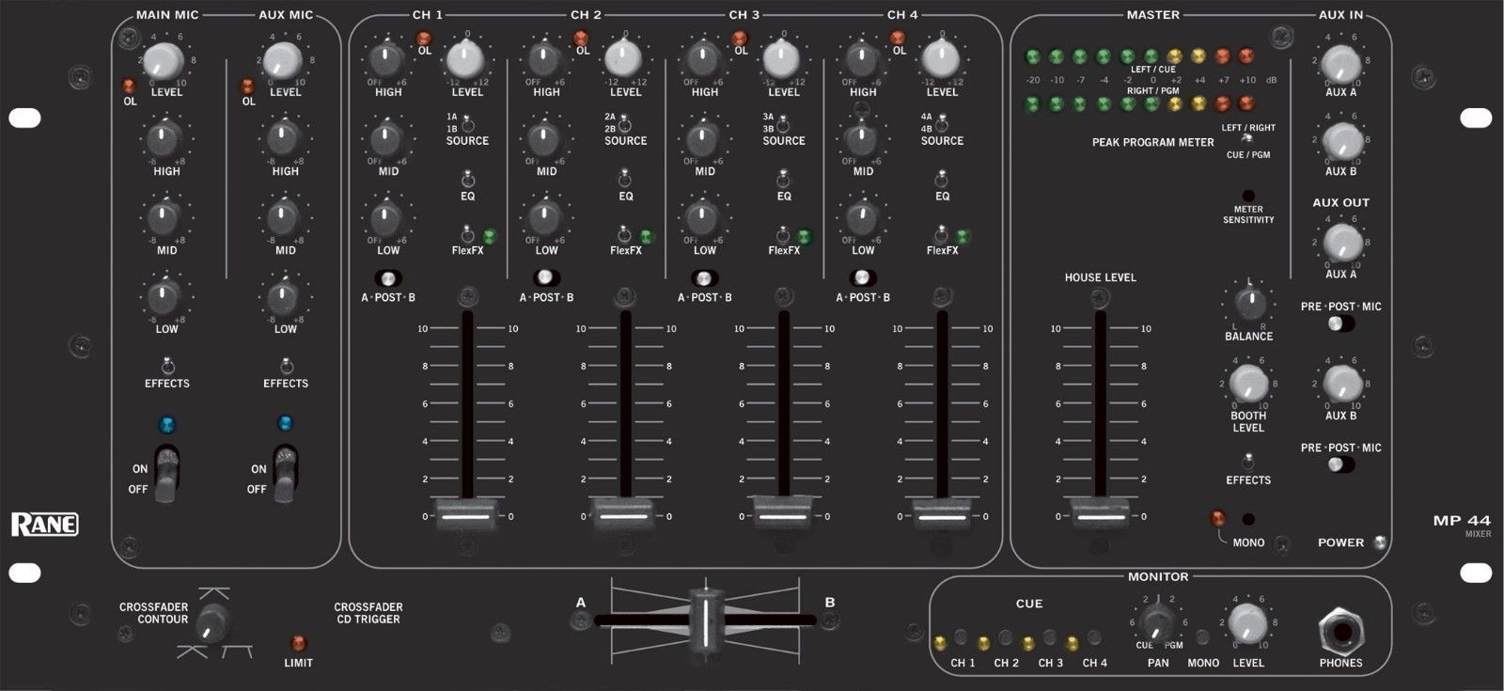Click the CH 3 MID EQ knob
The width and height of the screenshot is (1504, 691).
[x=703, y=139]
